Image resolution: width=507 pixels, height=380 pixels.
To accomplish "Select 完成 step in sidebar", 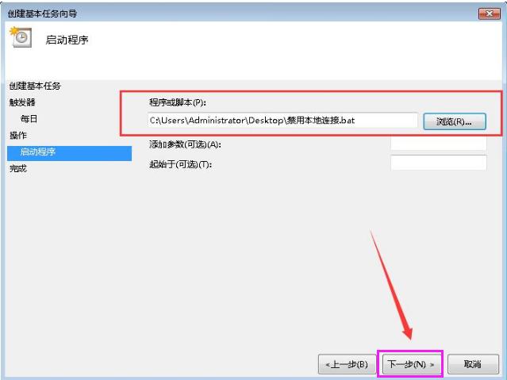I will [x=17, y=168].
